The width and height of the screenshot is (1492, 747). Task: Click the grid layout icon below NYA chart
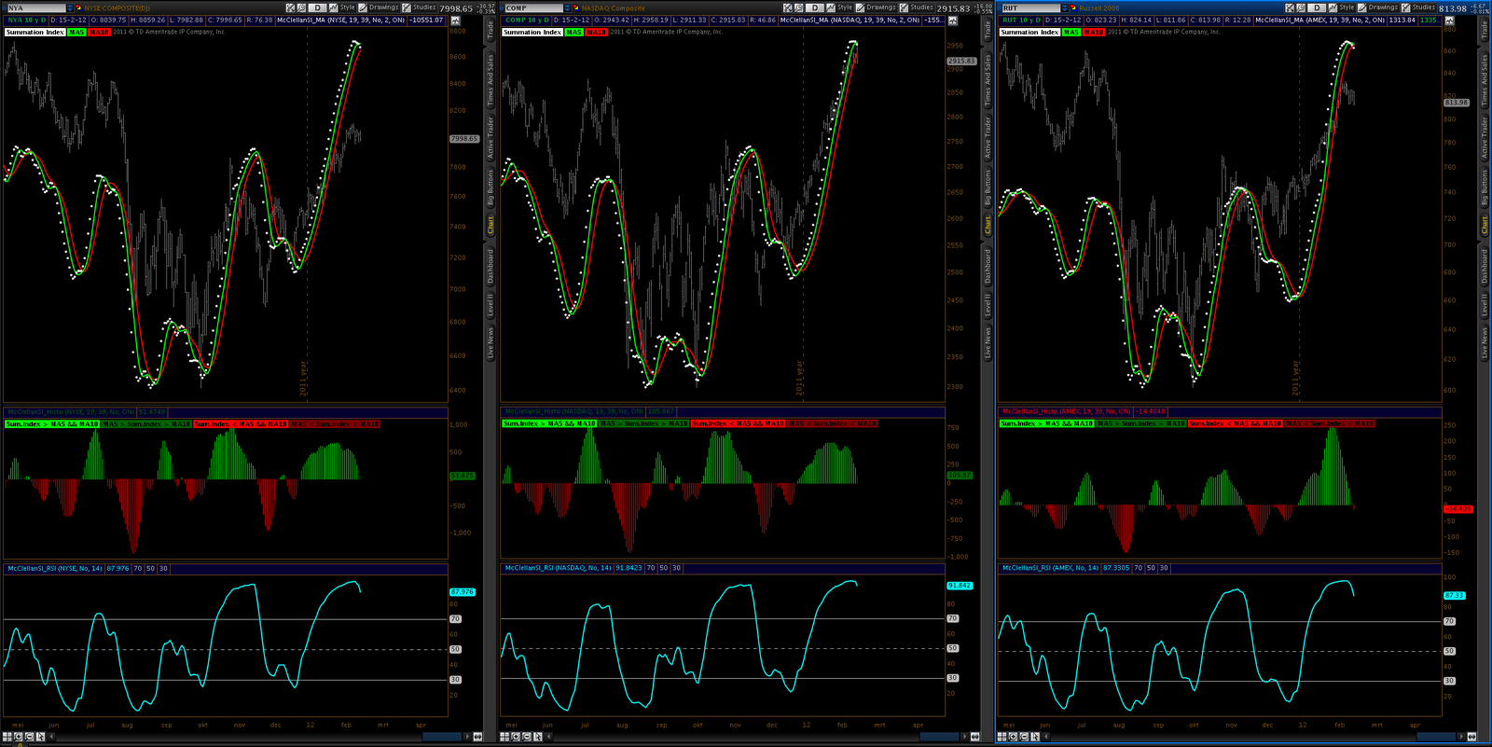tap(7, 737)
